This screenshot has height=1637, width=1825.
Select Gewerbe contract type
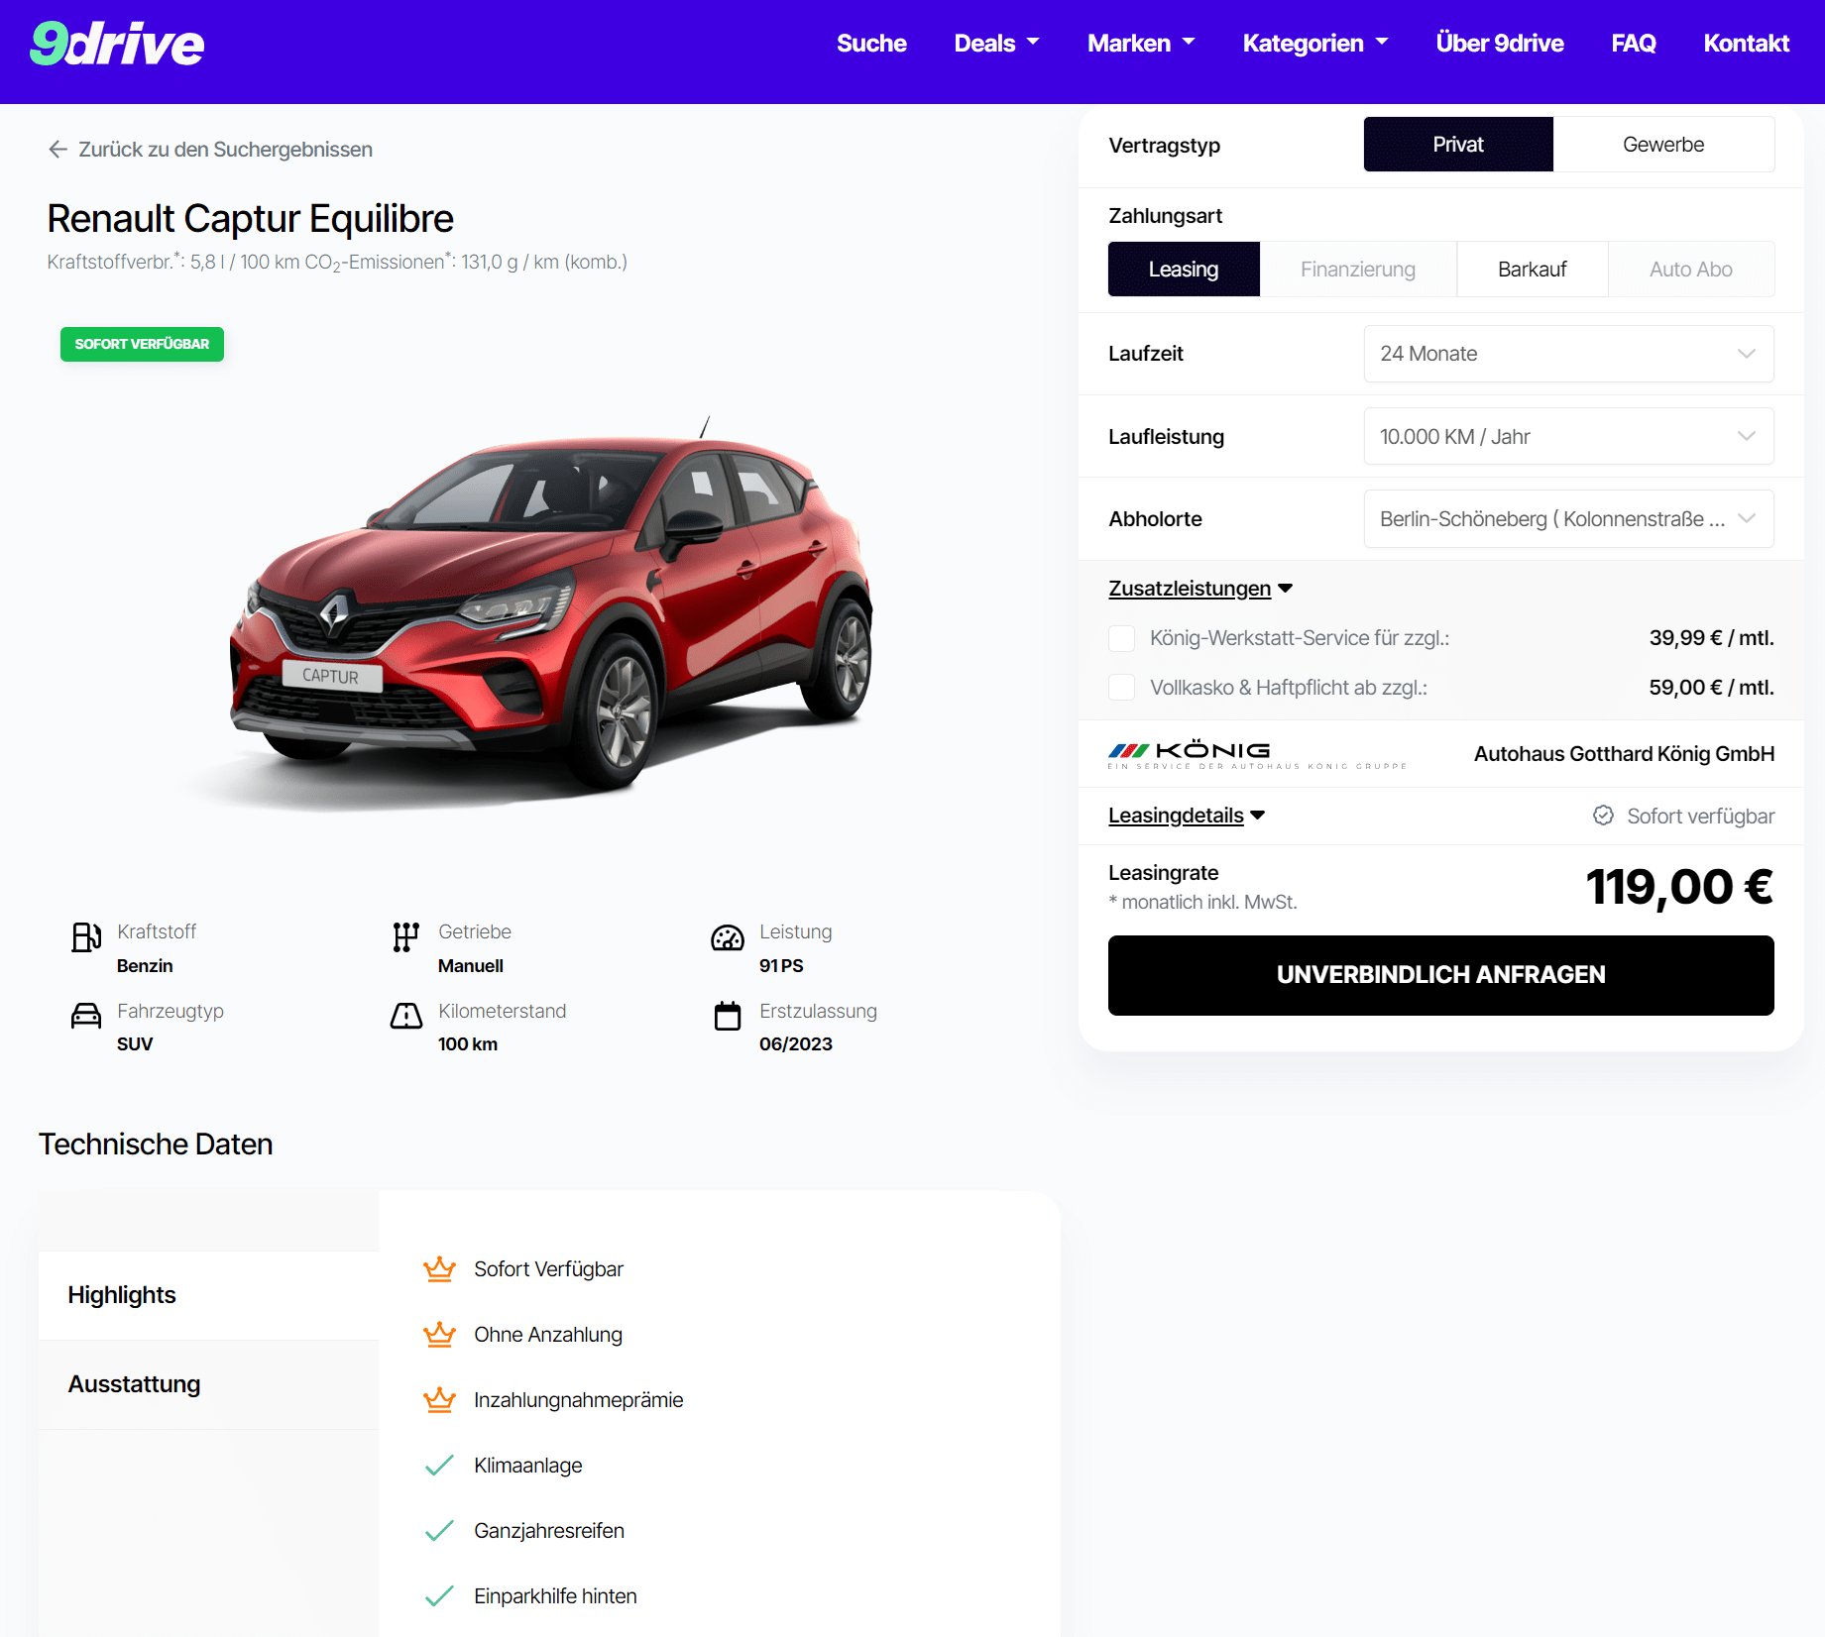[1663, 145]
